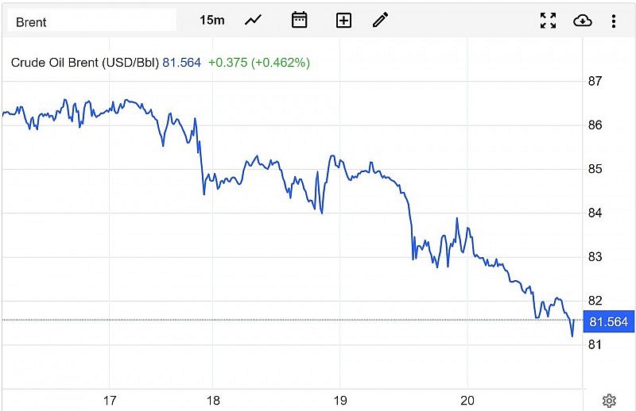This screenshot has height=411, width=636.
Task: Click the date label 19 on time axis
Action: point(340,401)
